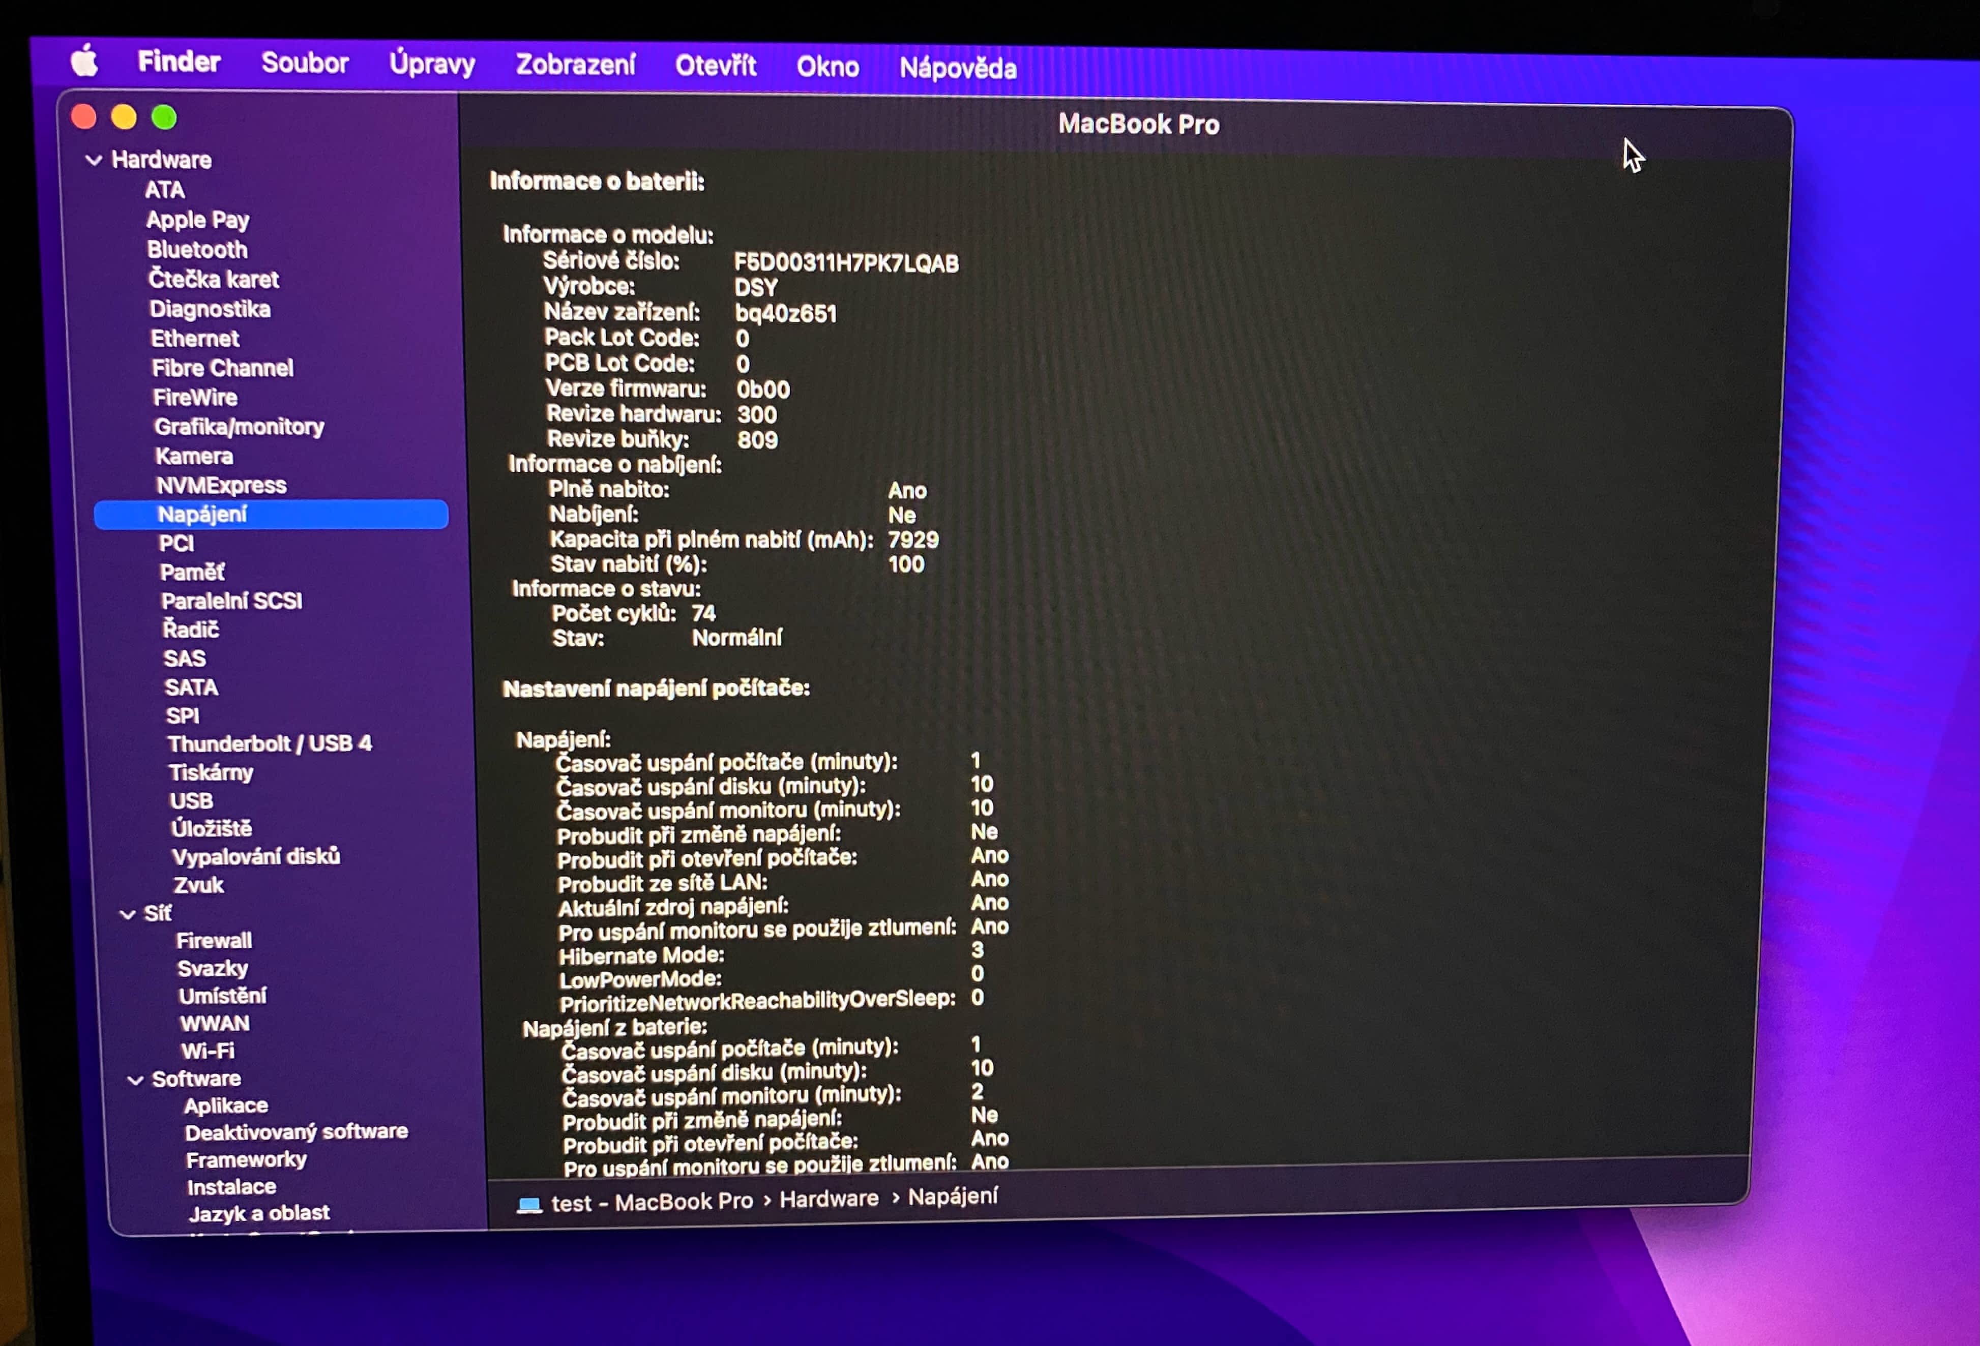Open the Apple logo menu
The width and height of the screenshot is (1980, 1346).
83,62
